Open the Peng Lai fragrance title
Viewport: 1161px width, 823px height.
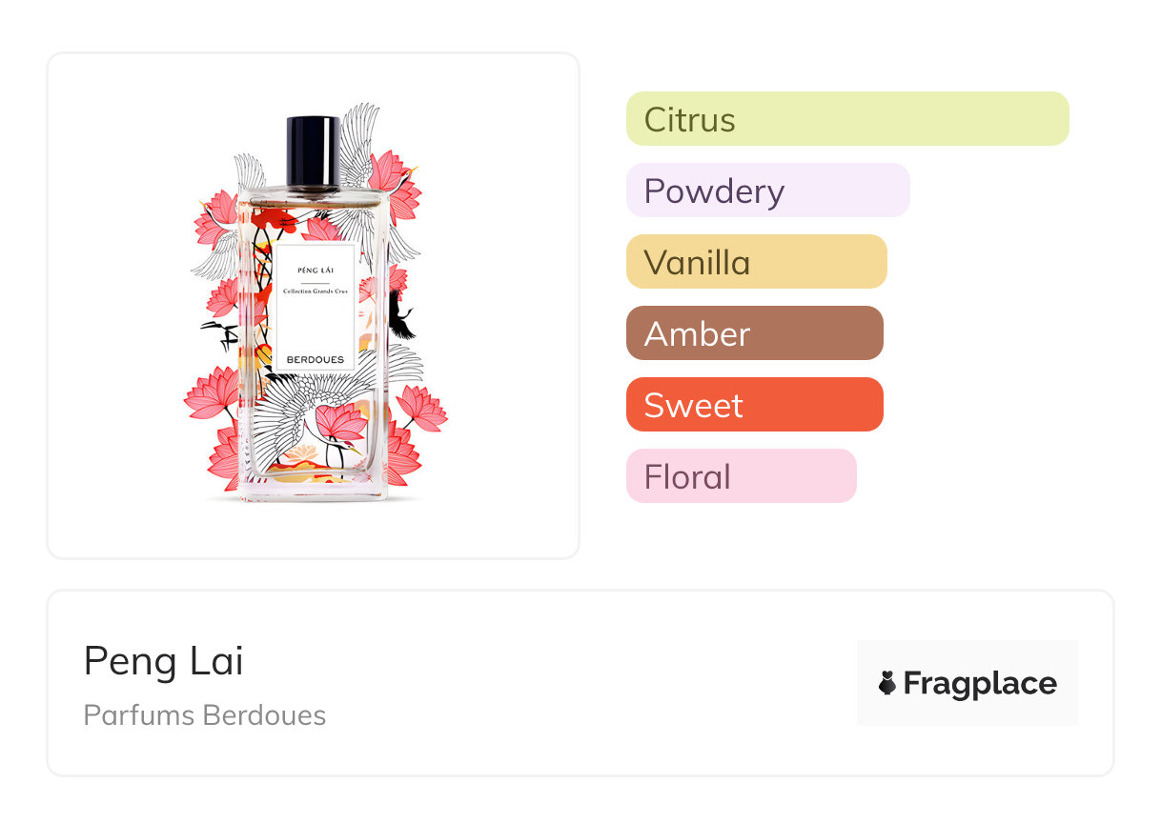(163, 661)
